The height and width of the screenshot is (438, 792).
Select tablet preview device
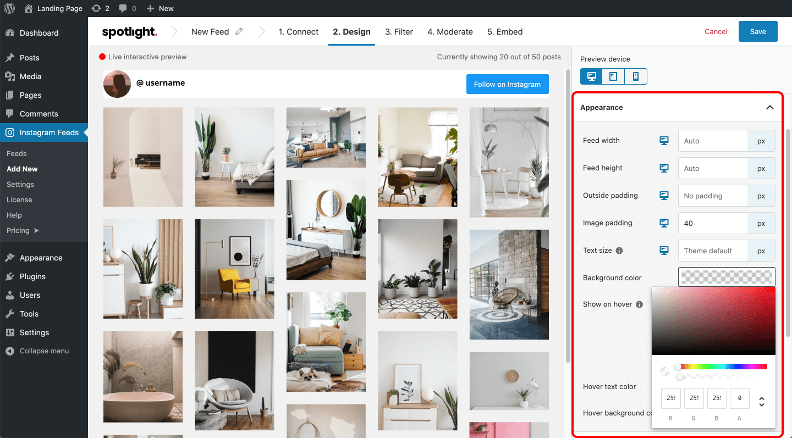click(x=613, y=76)
